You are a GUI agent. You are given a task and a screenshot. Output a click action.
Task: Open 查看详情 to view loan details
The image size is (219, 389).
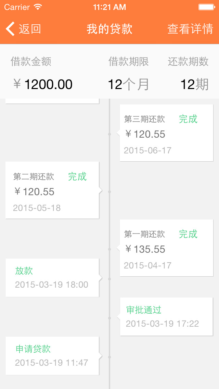(x=190, y=29)
